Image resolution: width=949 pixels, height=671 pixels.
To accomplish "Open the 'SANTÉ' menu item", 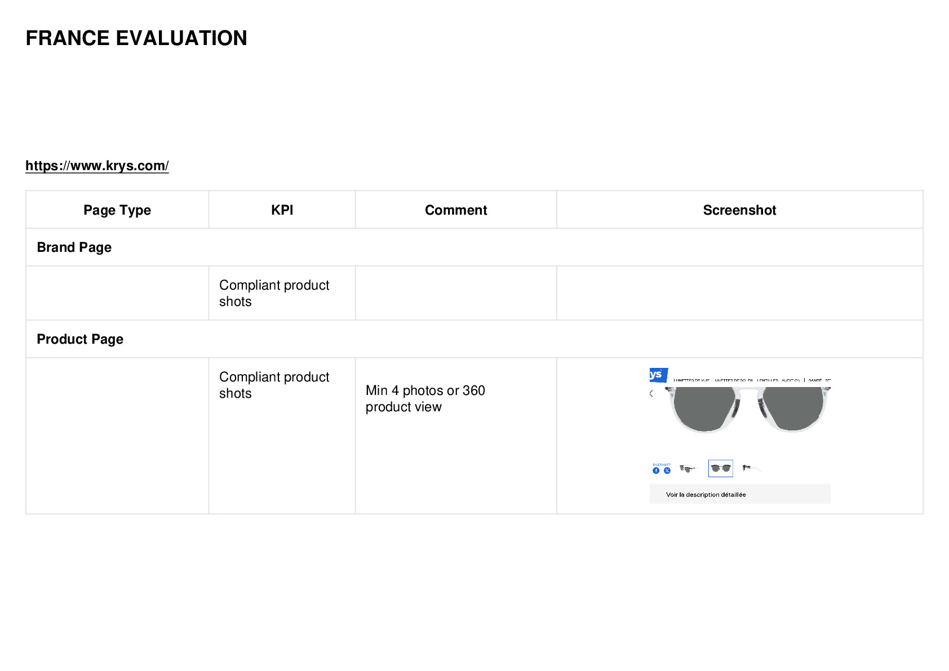I will click(x=815, y=380).
